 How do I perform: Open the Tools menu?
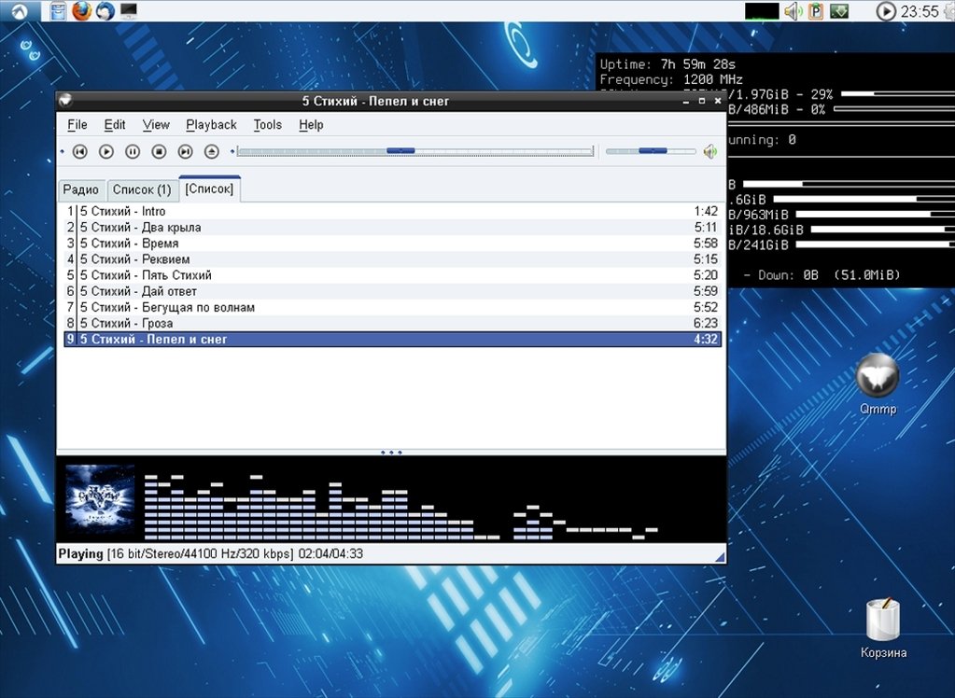click(268, 125)
